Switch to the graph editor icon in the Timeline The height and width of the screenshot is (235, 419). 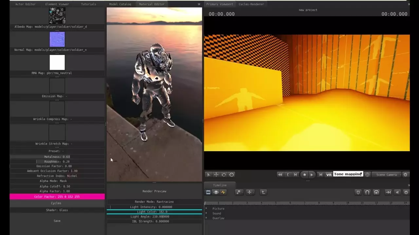pyautogui.click(x=224, y=192)
